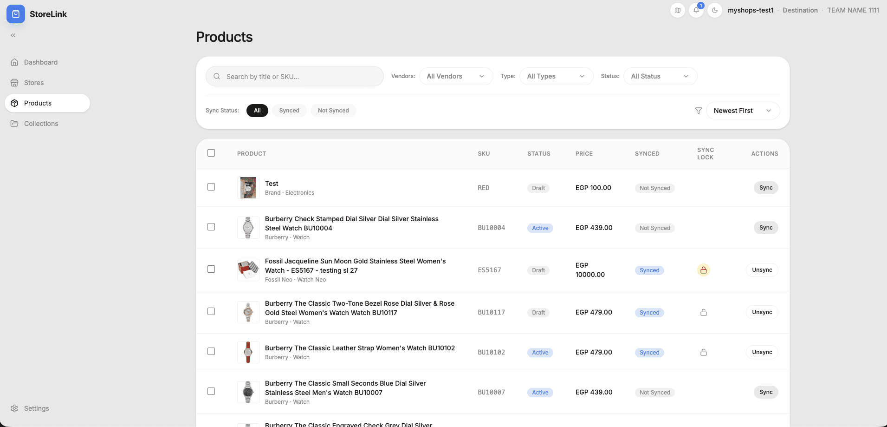Toggle dark mode moon icon
The height and width of the screenshot is (427, 887).
pyautogui.click(x=715, y=10)
